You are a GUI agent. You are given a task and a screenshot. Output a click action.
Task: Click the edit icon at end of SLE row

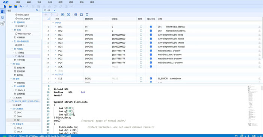260,79
